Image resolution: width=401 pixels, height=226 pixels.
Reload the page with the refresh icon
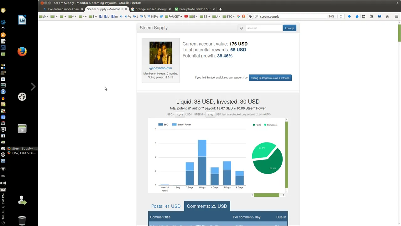341,16
